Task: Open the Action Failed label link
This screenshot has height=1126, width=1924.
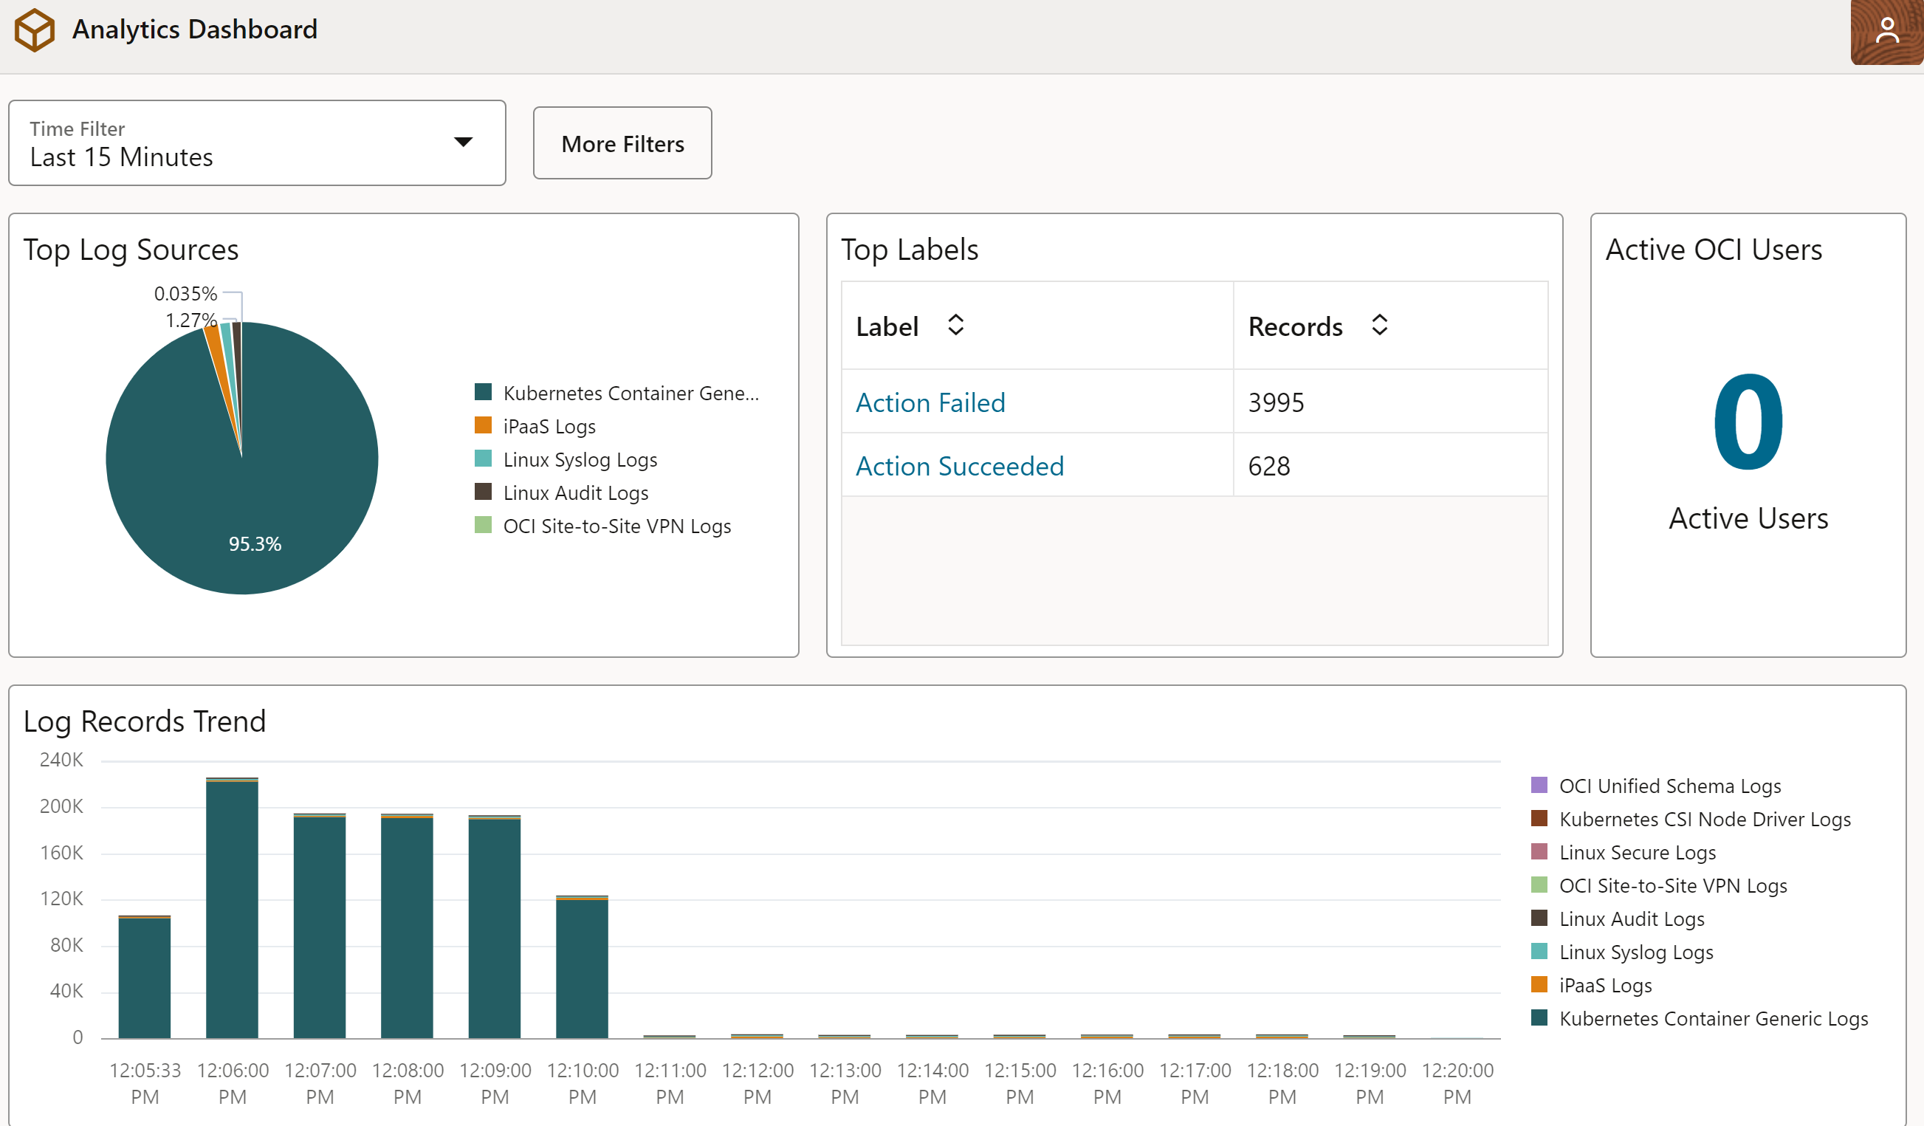Action: (930, 402)
